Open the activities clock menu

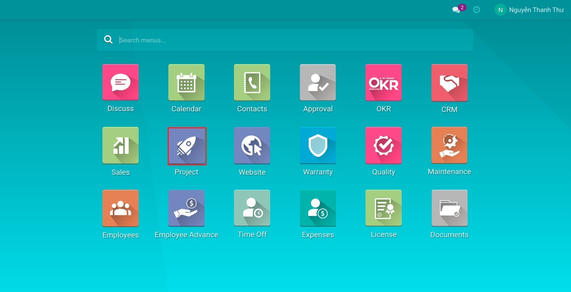[x=476, y=10]
